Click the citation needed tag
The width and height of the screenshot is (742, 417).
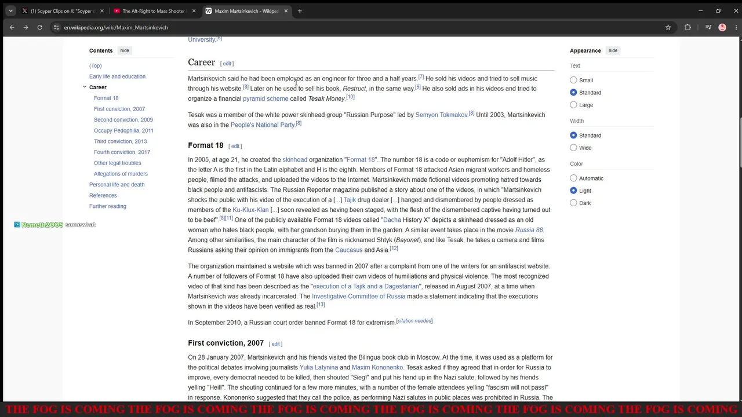pyautogui.click(x=414, y=321)
